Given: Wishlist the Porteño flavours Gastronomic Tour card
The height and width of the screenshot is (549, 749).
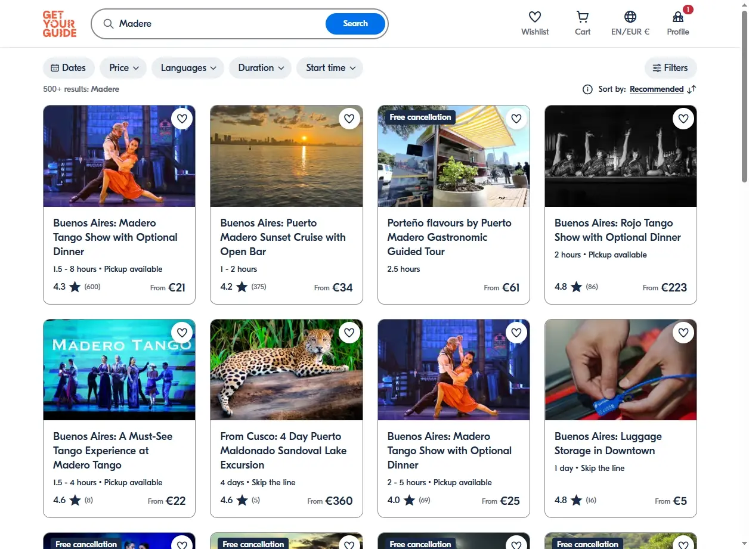Looking at the screenshot, I should pyautogui.click(x=516, y=119).
